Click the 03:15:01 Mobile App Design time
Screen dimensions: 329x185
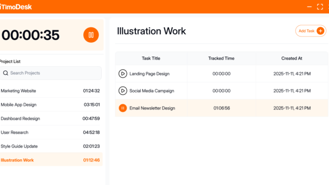coord(92,105)
